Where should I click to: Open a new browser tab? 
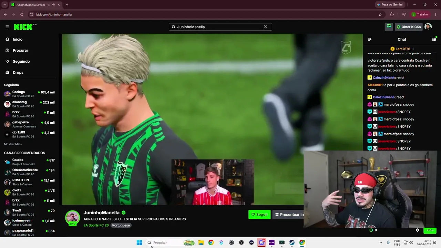[x=67, y=4]
